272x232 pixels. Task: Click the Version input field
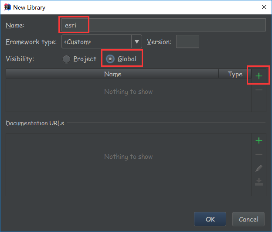point(187,41)
